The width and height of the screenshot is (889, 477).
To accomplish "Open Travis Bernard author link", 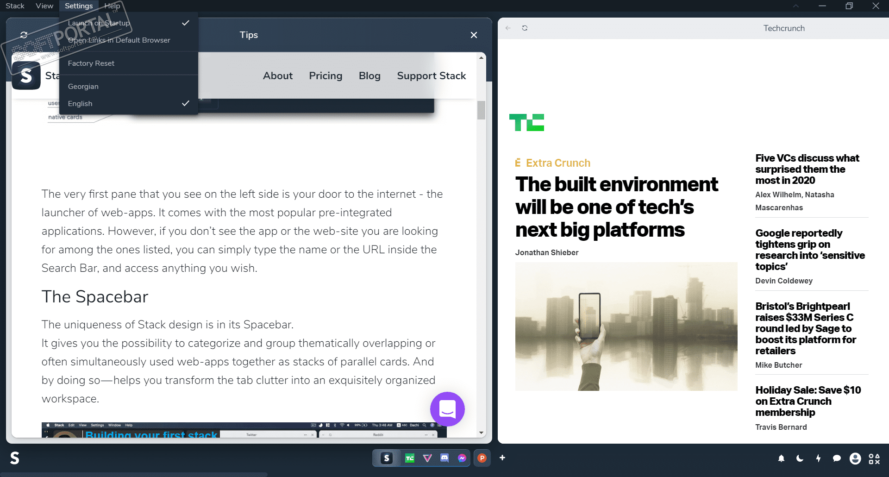I will (x=781, y=427).
